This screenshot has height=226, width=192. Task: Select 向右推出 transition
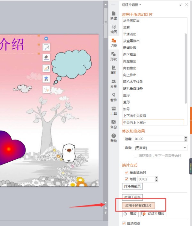pos(153,68)
